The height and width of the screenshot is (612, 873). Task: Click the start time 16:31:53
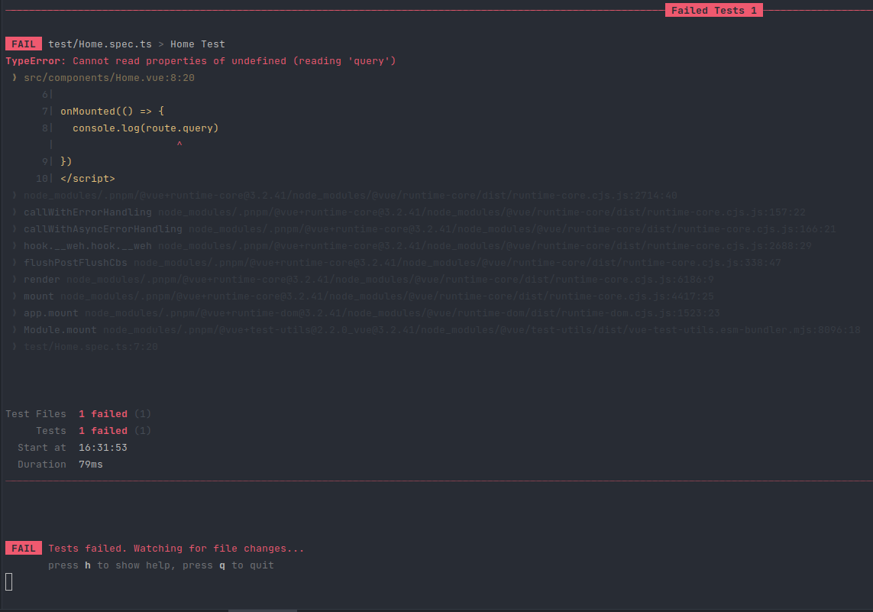point(103,447)
